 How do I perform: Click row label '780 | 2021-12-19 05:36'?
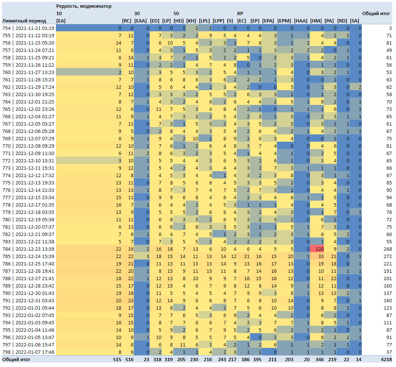(x=28, y=219)
